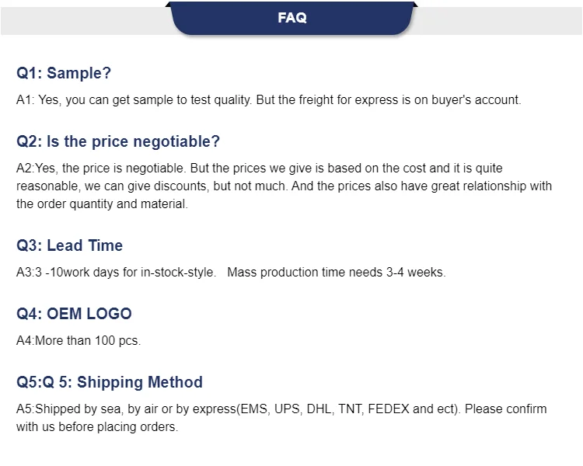Click "Mass production time needs 3-4 weeks" text
Screen dimensions: 583x466
[336, 273]
